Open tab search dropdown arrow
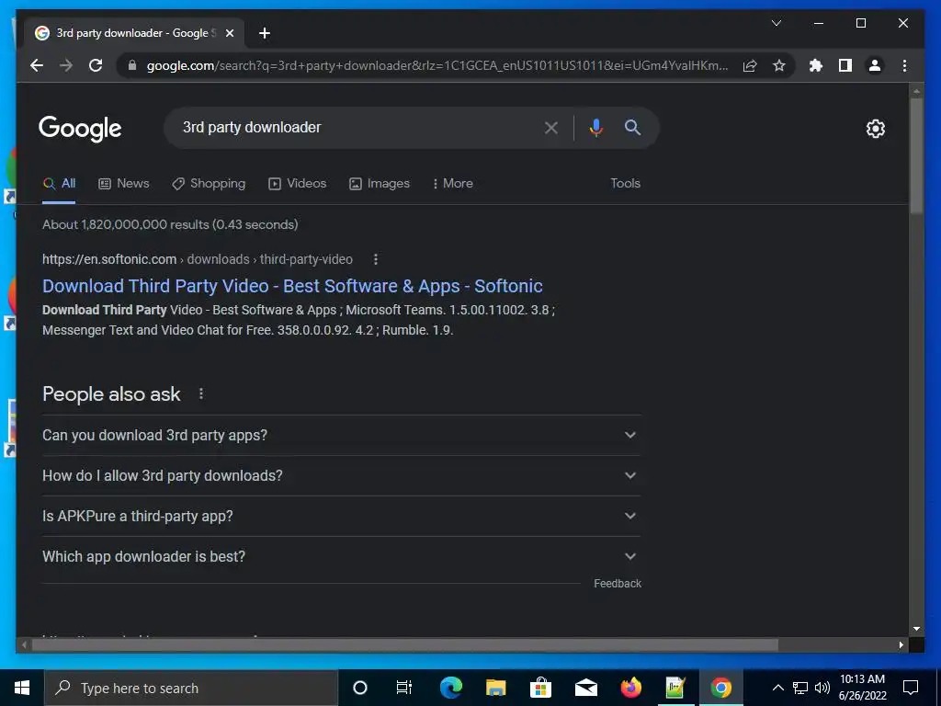This screenshot has width=941, height=706. pos(776,23)
